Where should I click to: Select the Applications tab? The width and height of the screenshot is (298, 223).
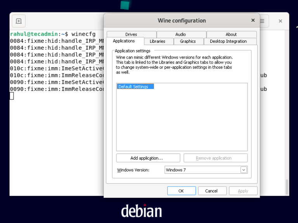pos(124,41)
